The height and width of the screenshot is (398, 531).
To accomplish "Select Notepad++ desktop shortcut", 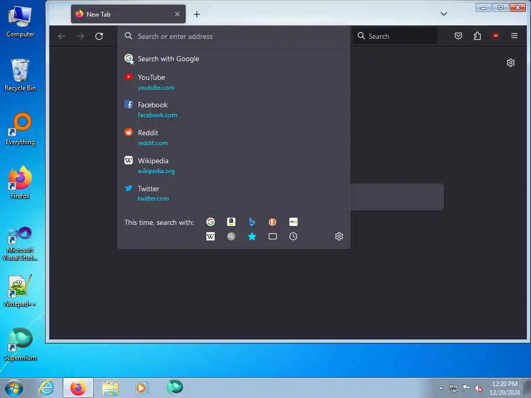I will coord(20,291).
